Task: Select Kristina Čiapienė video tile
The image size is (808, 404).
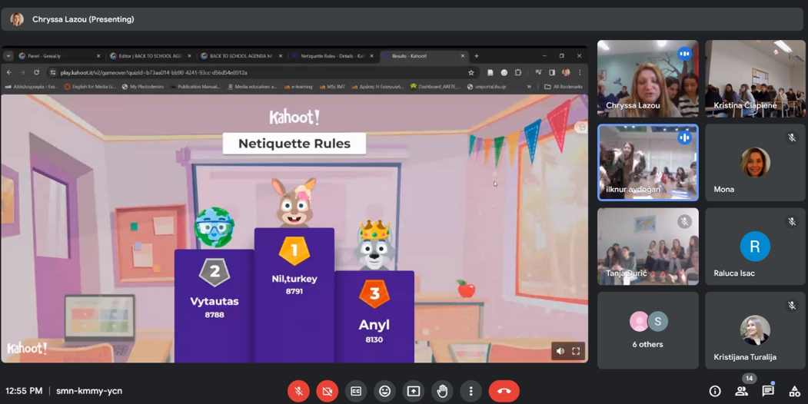Action: [755, 79]
